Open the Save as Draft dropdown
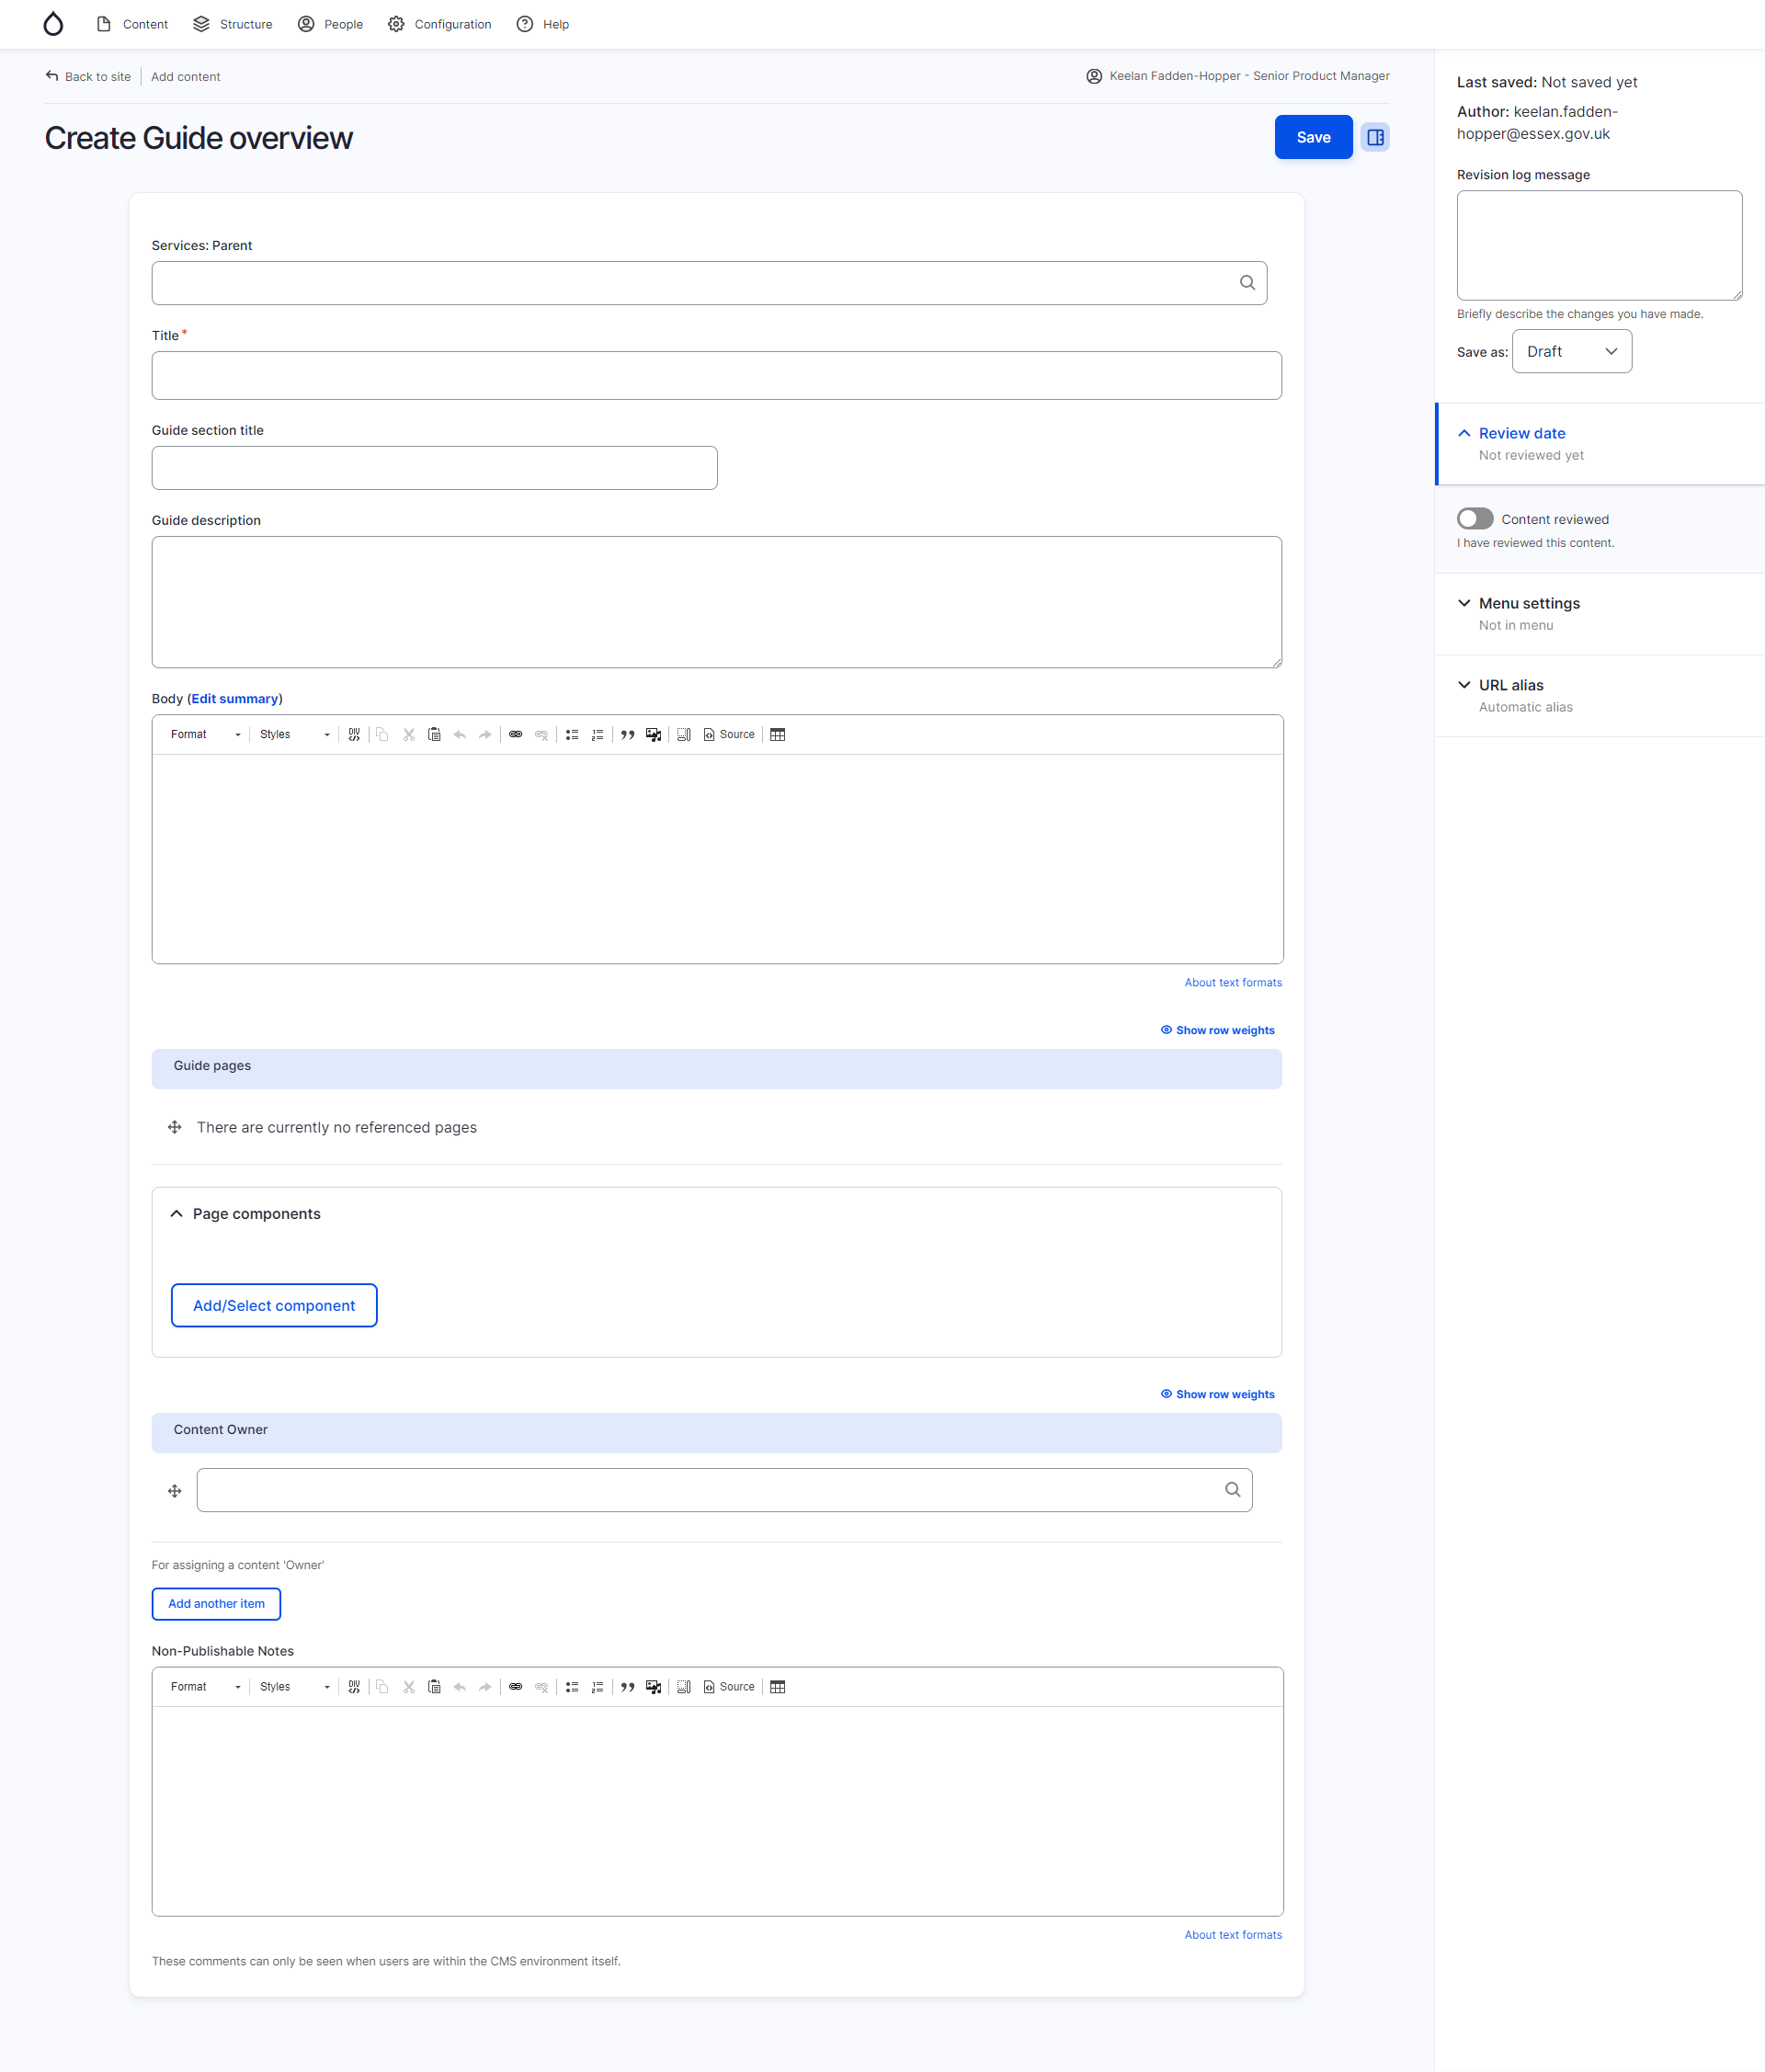 tap(1571, 351)
